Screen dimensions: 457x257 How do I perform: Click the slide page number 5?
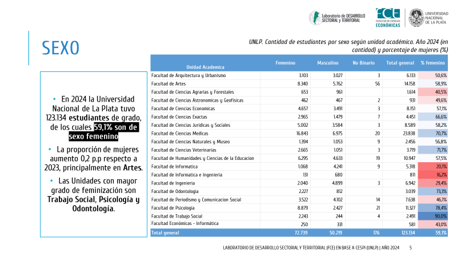coord(410,248)
